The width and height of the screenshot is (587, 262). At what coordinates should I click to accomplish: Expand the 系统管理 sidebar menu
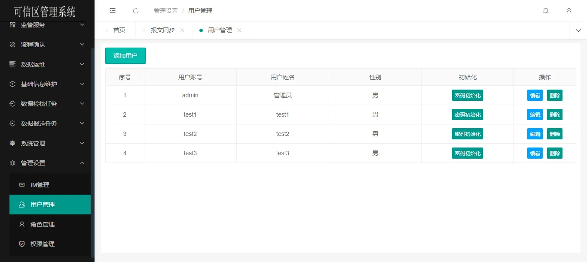point(47,143)
